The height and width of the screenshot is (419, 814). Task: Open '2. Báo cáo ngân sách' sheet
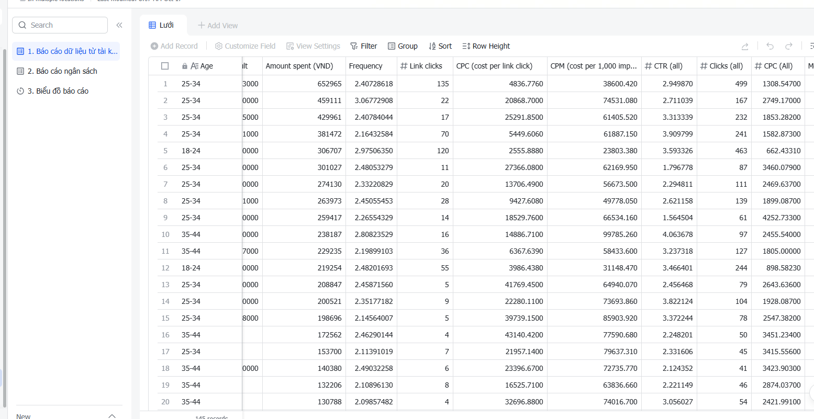(67, 71)
